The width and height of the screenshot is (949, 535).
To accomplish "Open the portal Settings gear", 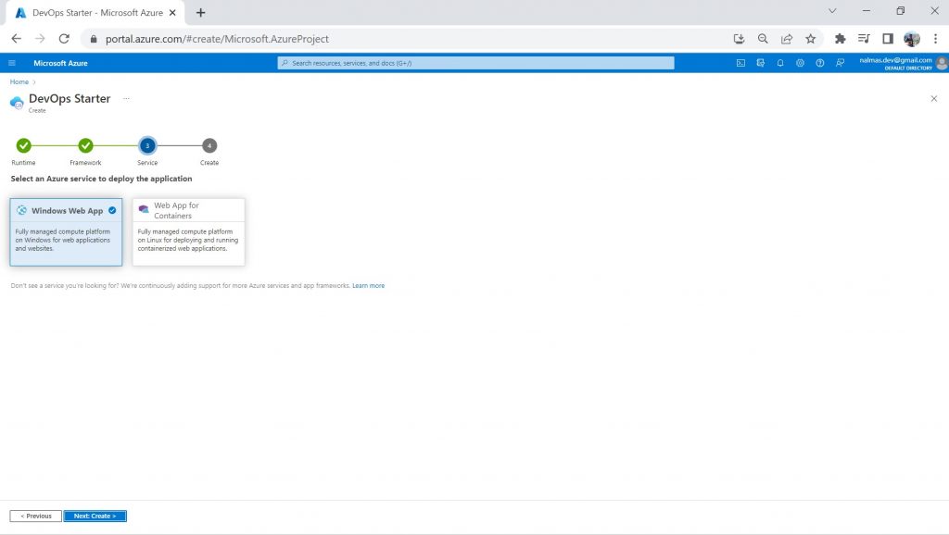I will click(x=800, y=63).
